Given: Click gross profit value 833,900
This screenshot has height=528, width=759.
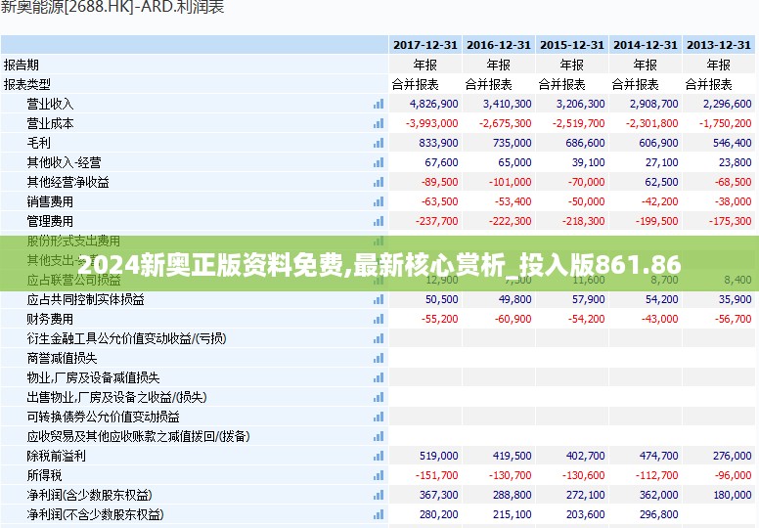Looking at the screenshot, I should 438,144.
